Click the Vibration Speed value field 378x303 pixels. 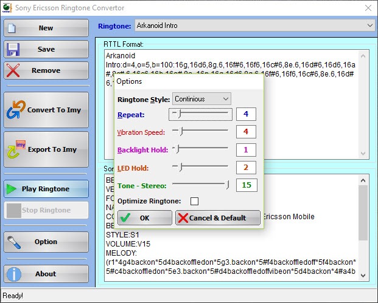tap(246, 132)
